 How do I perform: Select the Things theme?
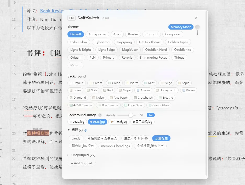(x=179, y=58)
